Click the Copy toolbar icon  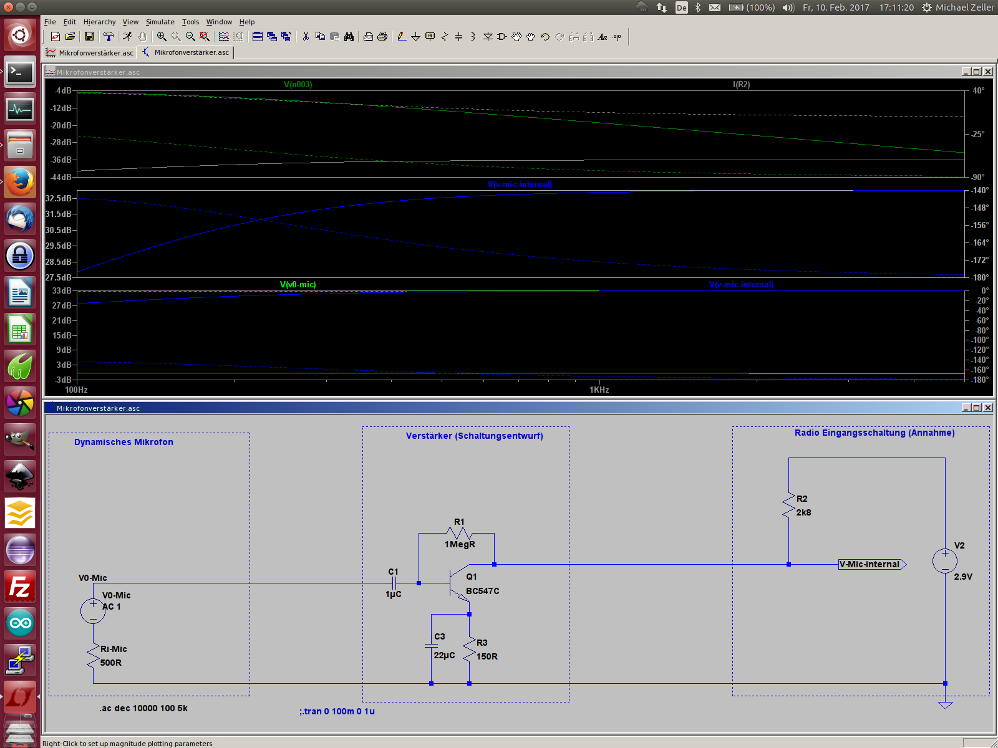[320, 37]
